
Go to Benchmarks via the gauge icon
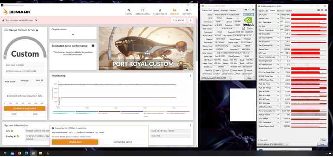[143, 10]
